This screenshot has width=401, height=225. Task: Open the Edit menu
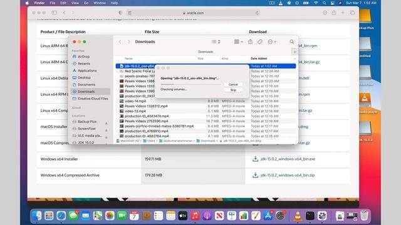point(63,3)
